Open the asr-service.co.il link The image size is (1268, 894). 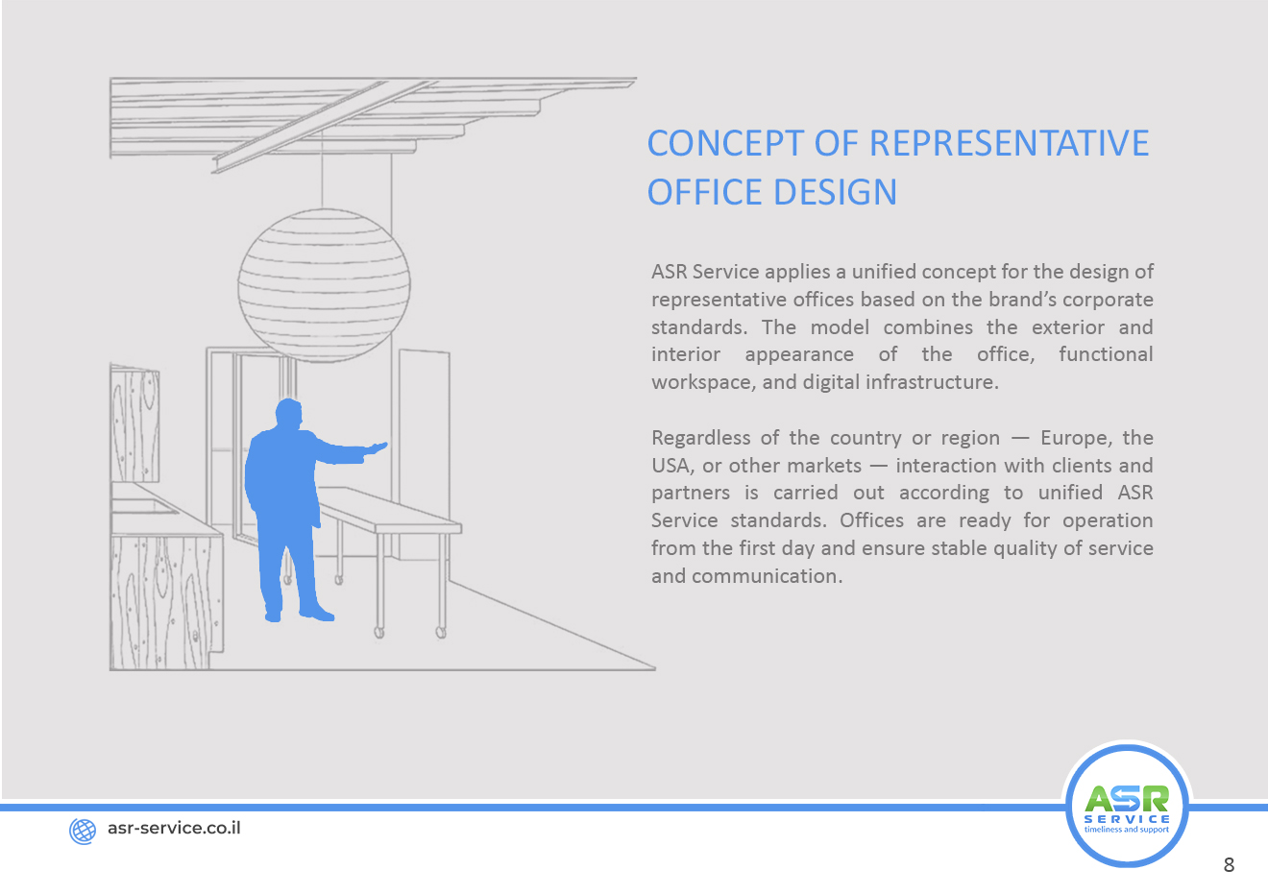coord(174,828)
